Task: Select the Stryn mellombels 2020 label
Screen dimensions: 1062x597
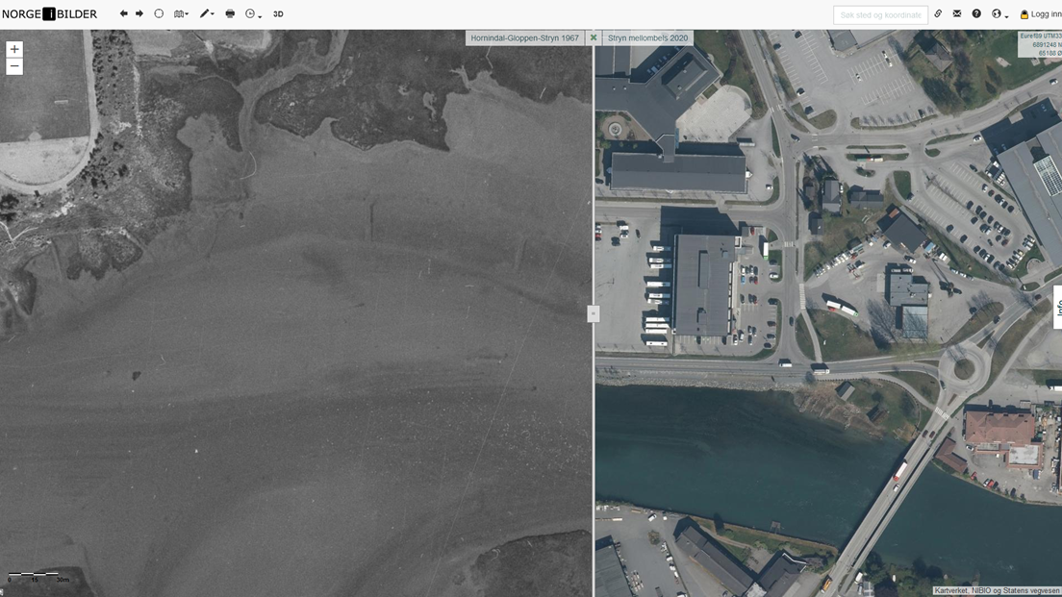Action: click(647, 37)
